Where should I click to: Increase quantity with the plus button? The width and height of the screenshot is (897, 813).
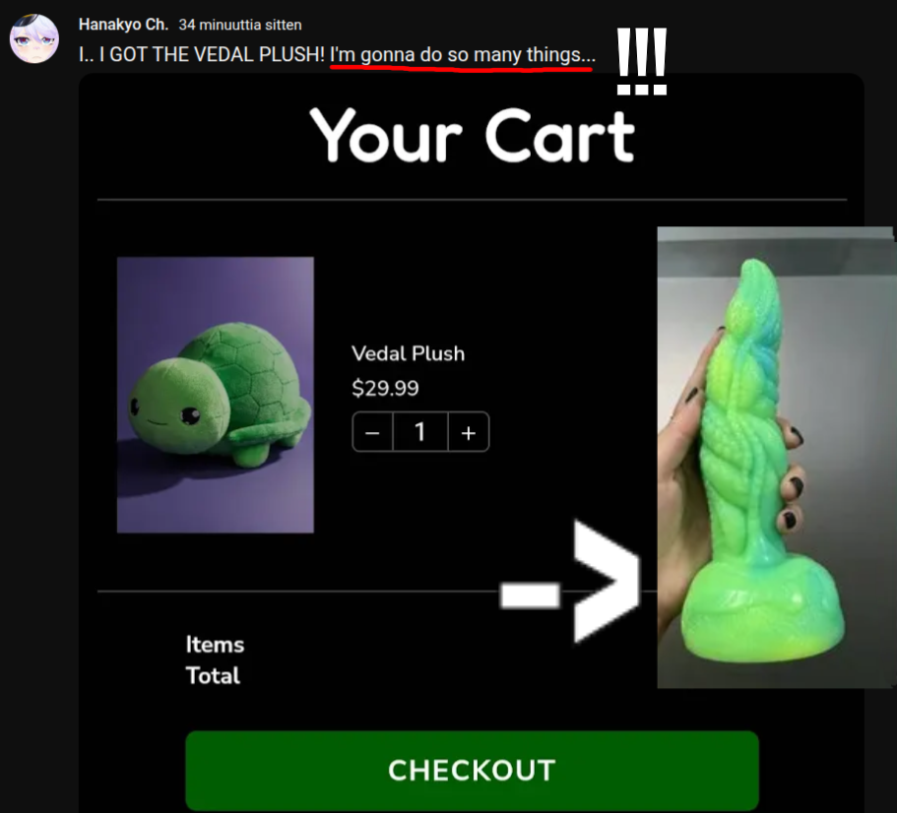pos(469,432)
